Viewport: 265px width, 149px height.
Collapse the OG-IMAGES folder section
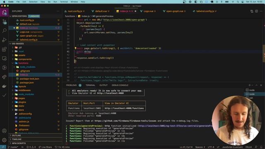pos(35,43)
